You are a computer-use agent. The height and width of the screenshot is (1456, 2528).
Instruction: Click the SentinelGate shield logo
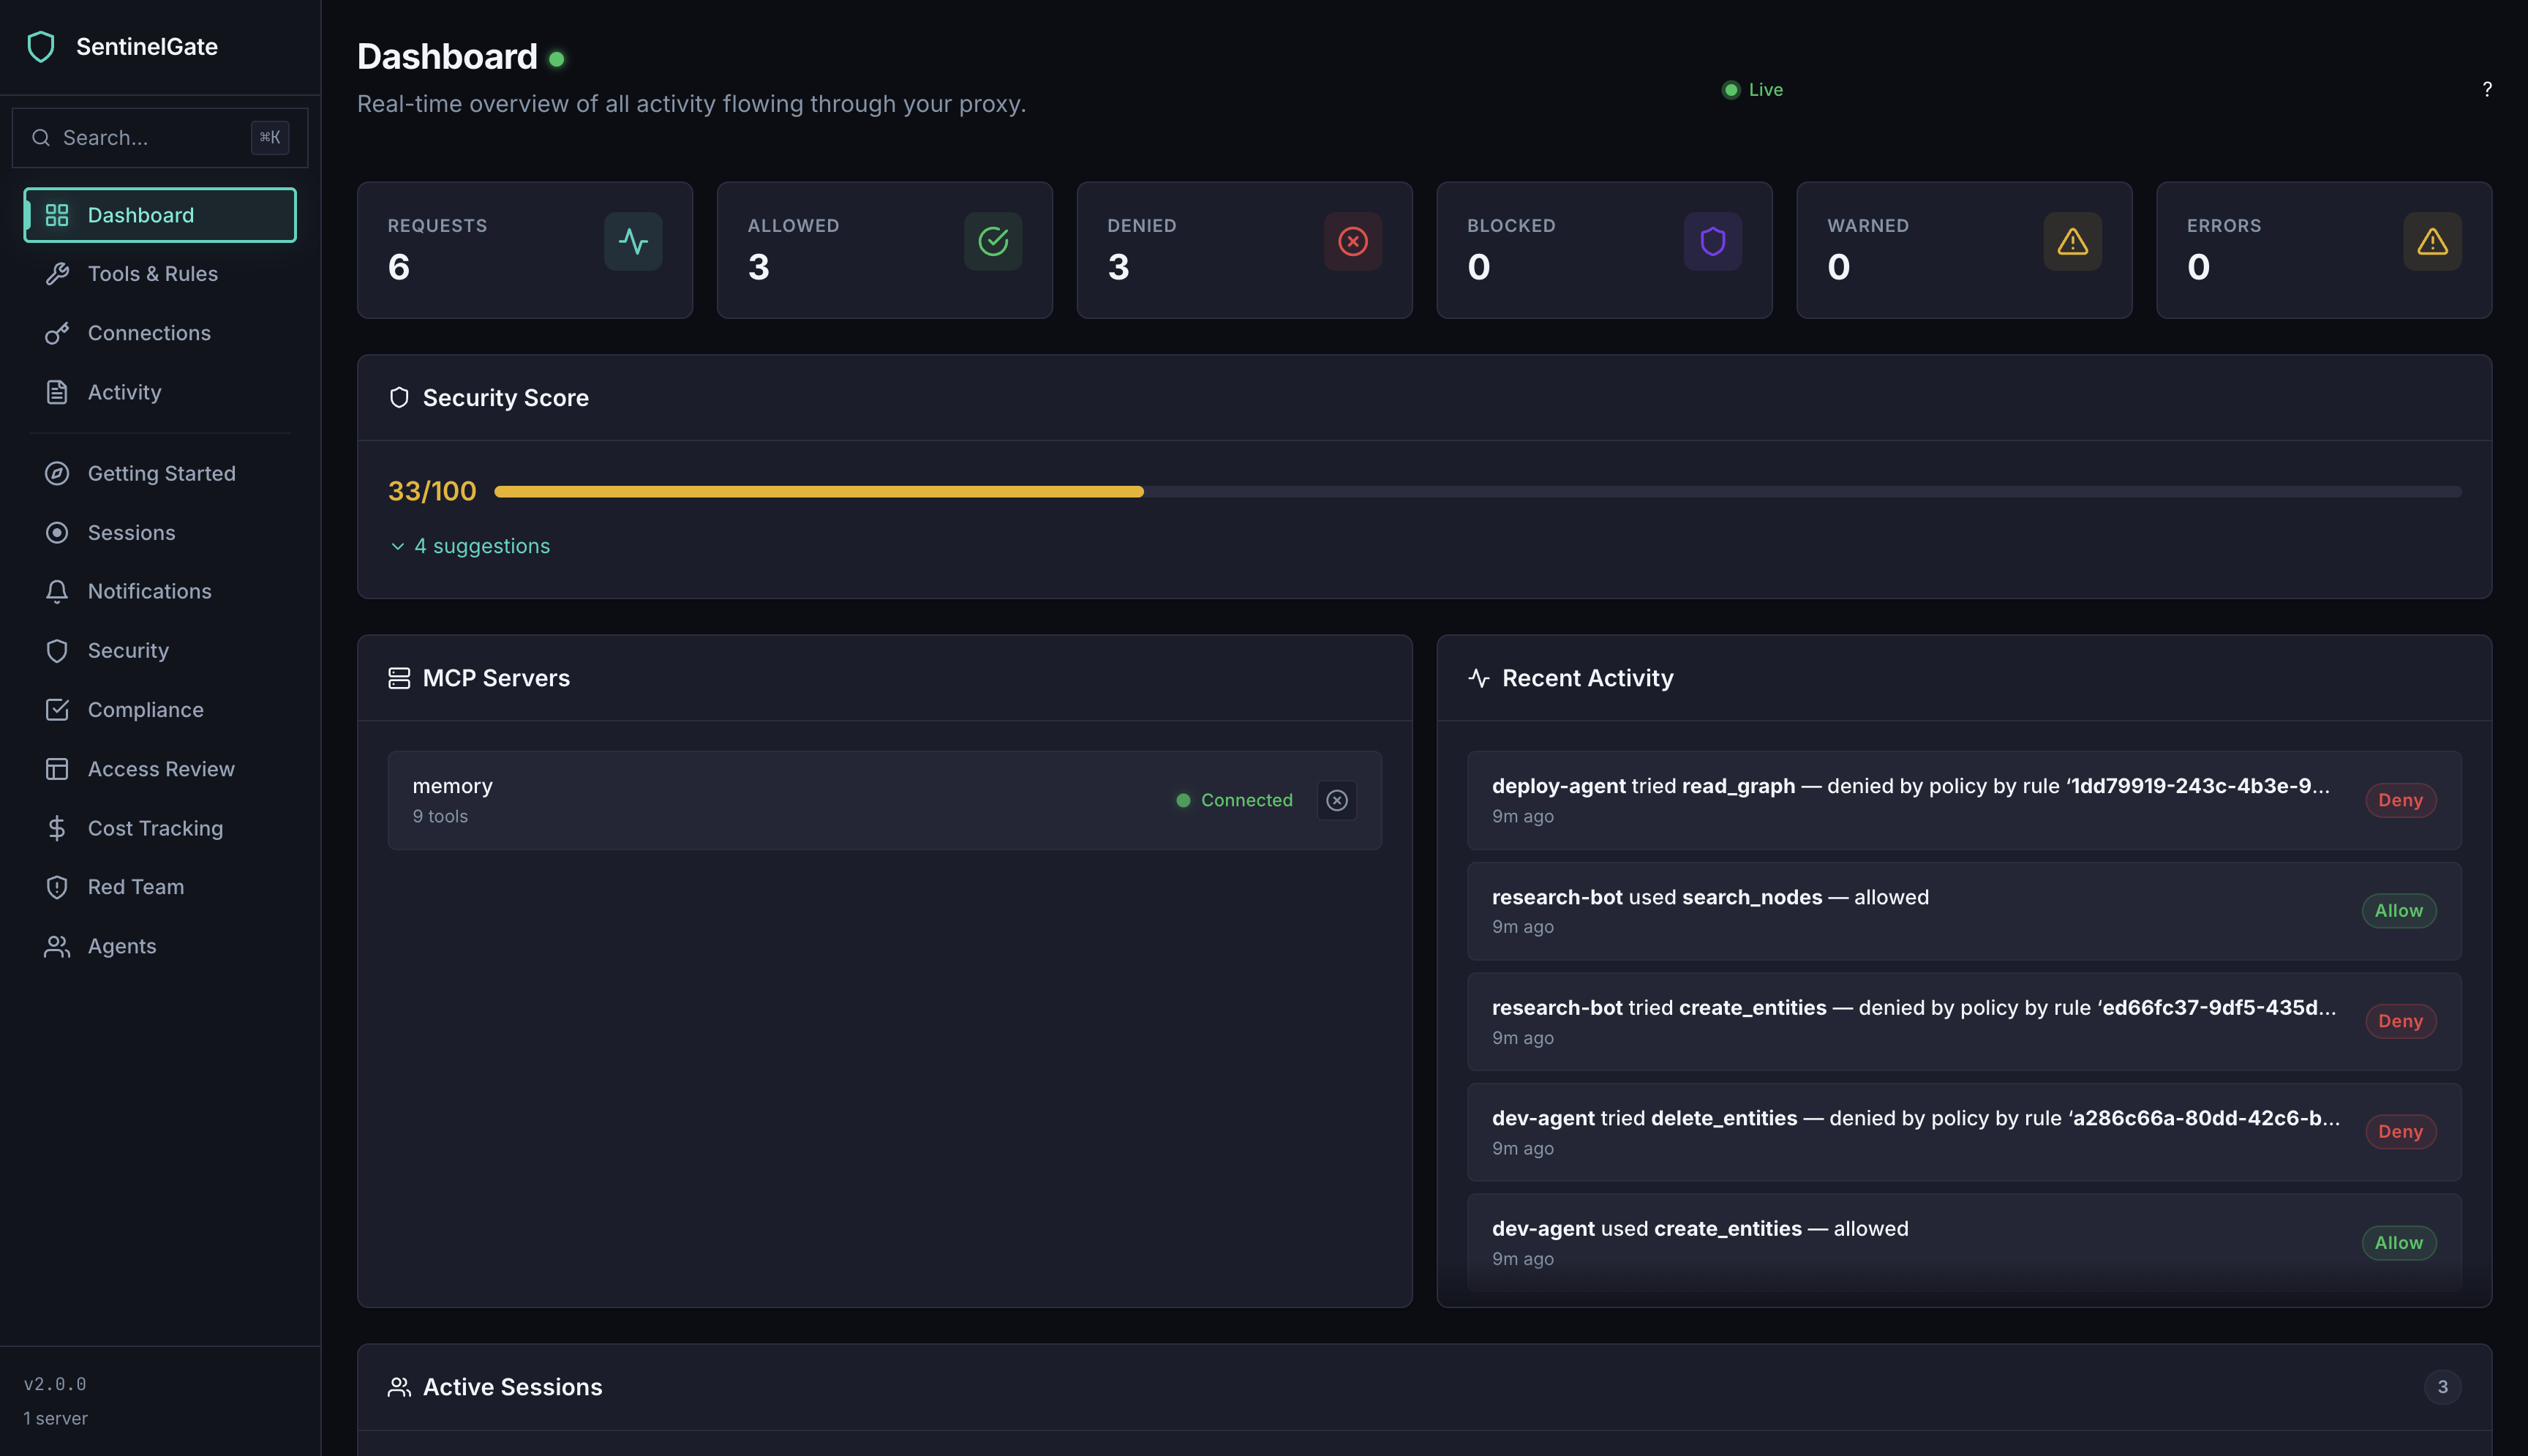pyautogui.click(x=41, y=46)
